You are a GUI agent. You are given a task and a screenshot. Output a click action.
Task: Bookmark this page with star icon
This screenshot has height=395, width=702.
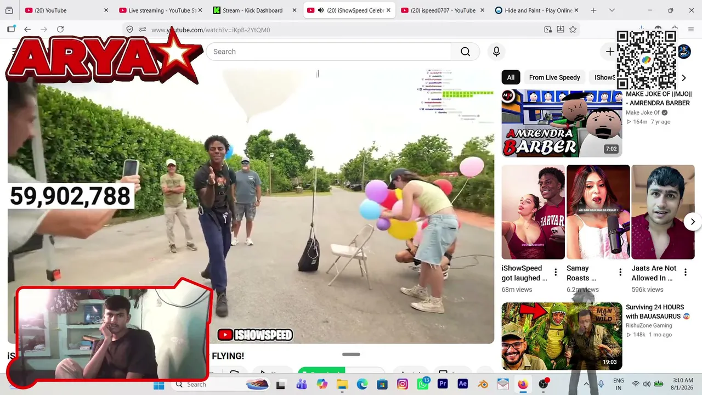click(x=573, y=30)
